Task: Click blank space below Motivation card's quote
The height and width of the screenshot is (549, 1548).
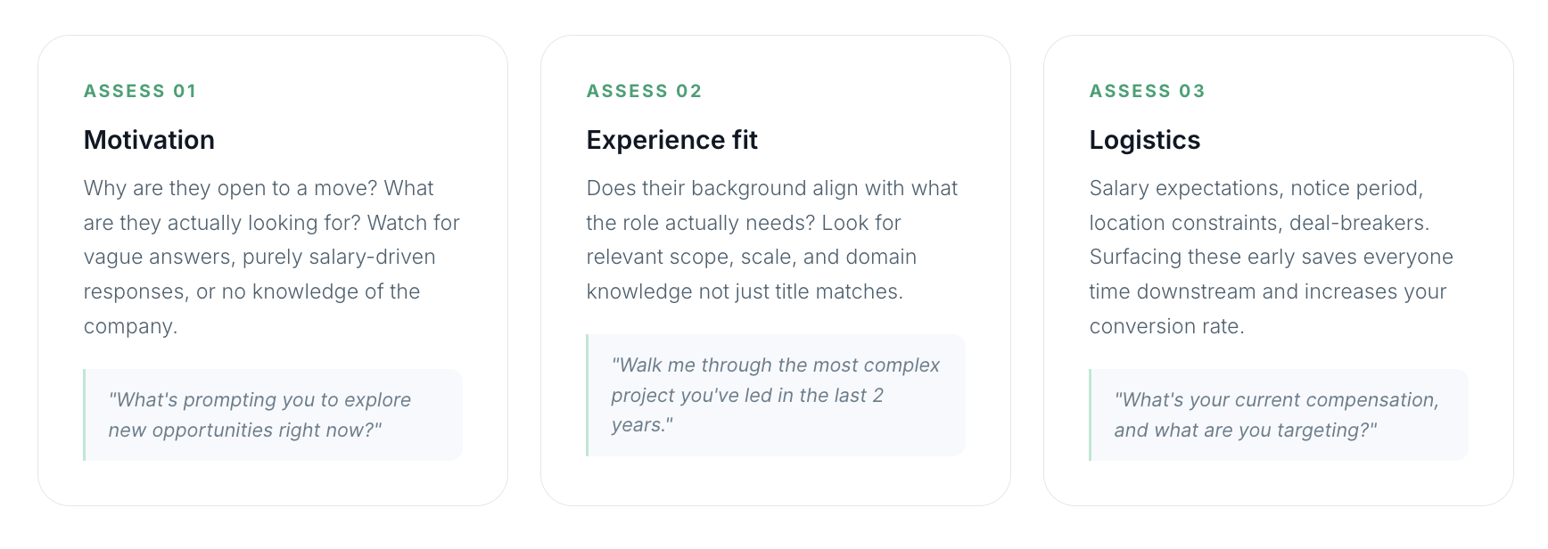Action: click(x=273, y=482)
